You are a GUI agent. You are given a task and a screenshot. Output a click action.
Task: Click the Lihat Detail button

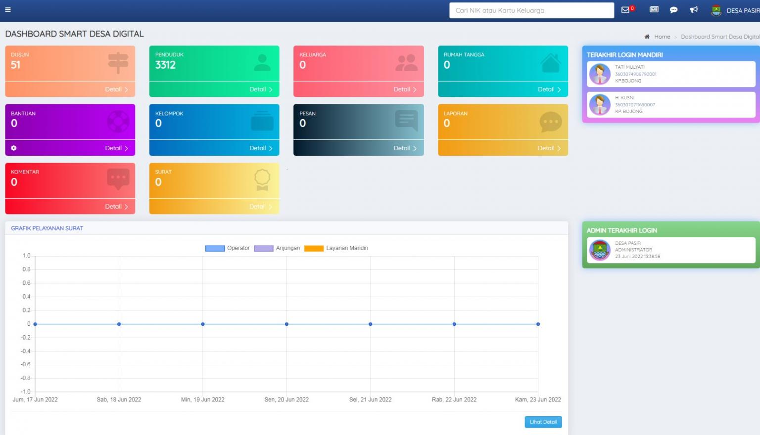pos(543,422)
